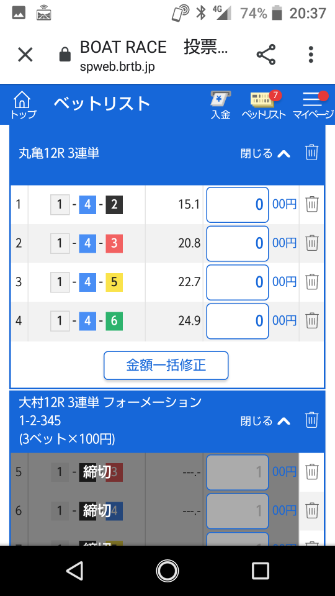
Task: Click 金額一括修正 button
Action: pos(166,366)
